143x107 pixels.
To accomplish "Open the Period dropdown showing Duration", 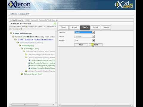I will coord(93,37).
